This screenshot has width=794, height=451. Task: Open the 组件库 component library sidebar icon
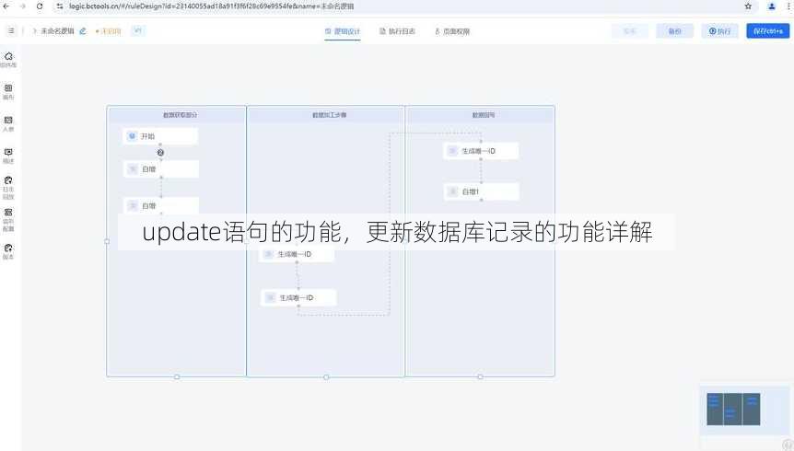[8, 59]
